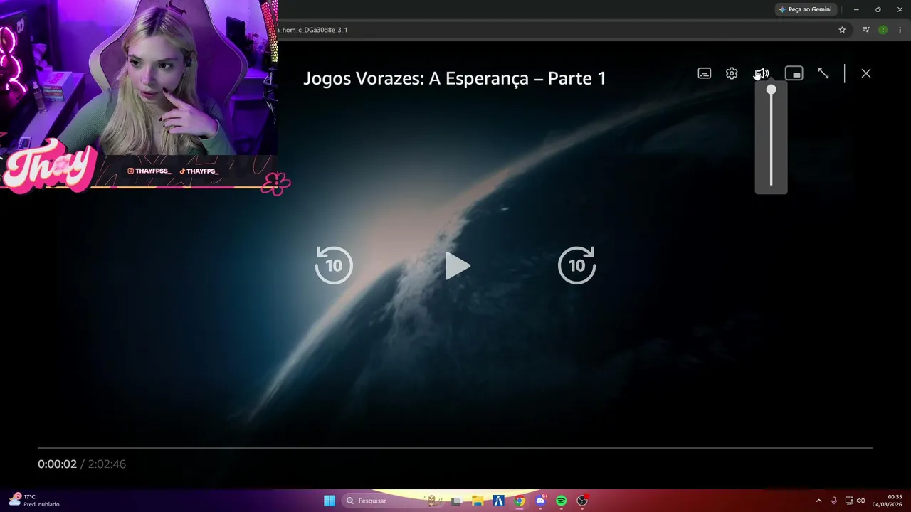Open the weather widget showing 17°C
The width and height of the screenshot is (911, 512).
[x=34, y=501]
